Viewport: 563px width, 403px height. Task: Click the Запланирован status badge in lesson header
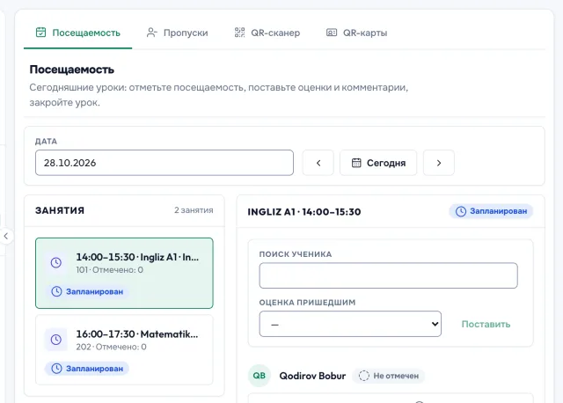[x=491, y=211]
